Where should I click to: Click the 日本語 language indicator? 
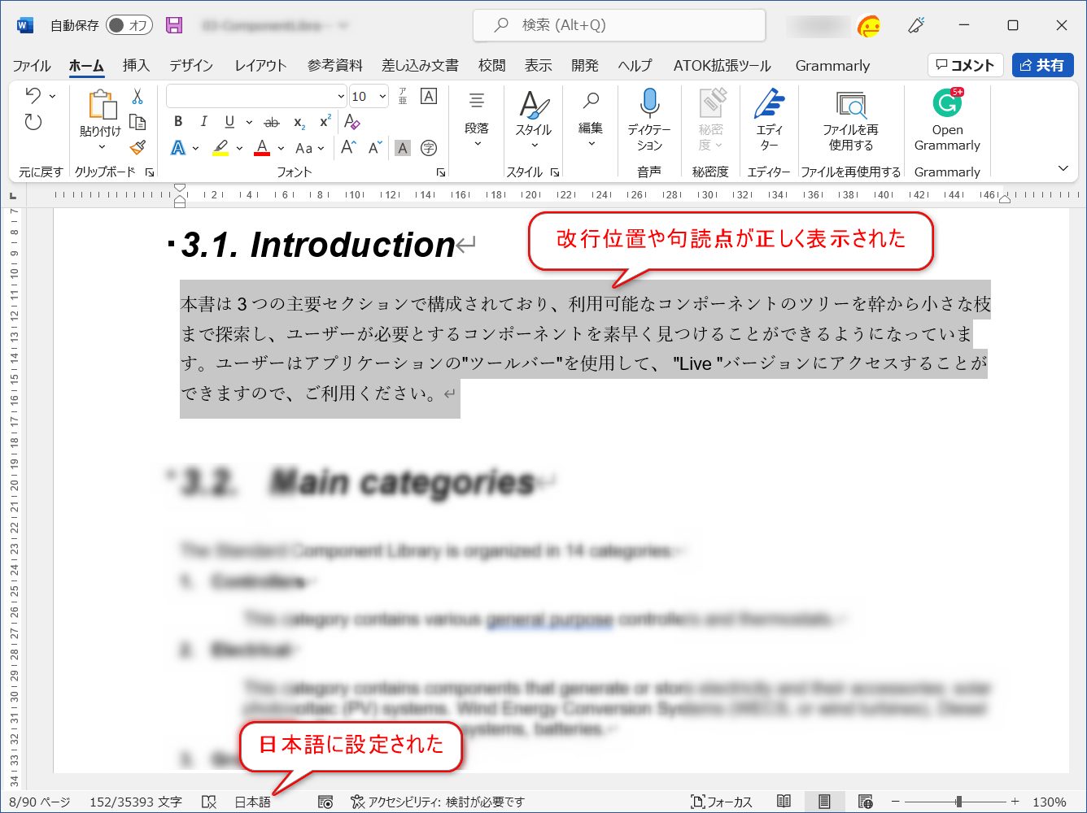tap(252, 802)
